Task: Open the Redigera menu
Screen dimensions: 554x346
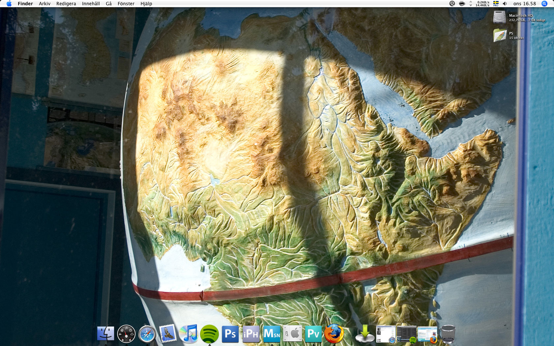Action: click(66, 4)
